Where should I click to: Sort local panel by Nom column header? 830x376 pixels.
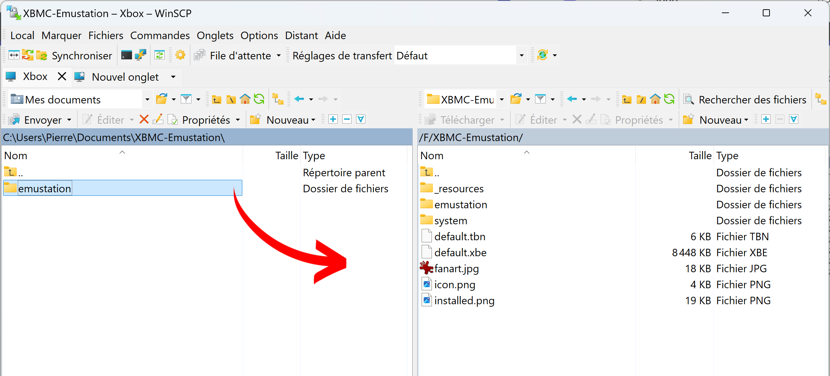(123, 156)
